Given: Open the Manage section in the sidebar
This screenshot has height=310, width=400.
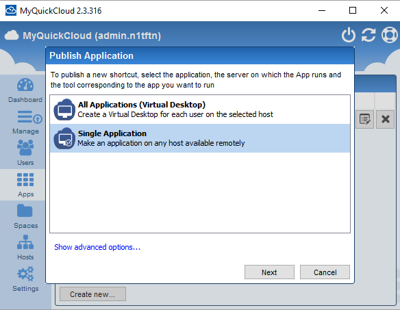Looking at the screenshot, I should [x=25, y=122].
